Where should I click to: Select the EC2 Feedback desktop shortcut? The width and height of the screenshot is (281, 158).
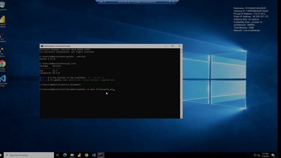click(x=3, y=37)
